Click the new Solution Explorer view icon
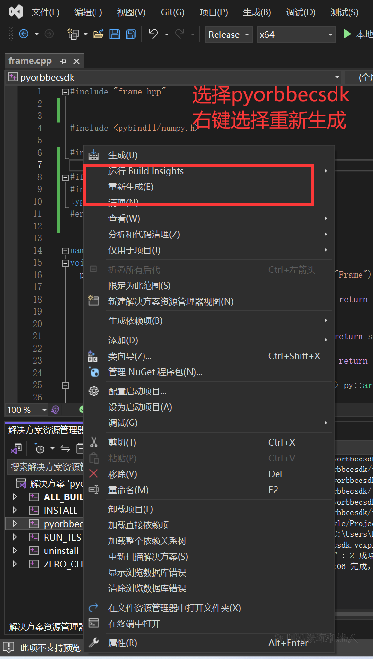Screen dimensions: 373x659 coord(94,301)
